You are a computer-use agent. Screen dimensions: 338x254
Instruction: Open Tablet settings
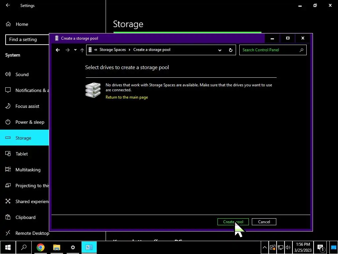[24, 154]
